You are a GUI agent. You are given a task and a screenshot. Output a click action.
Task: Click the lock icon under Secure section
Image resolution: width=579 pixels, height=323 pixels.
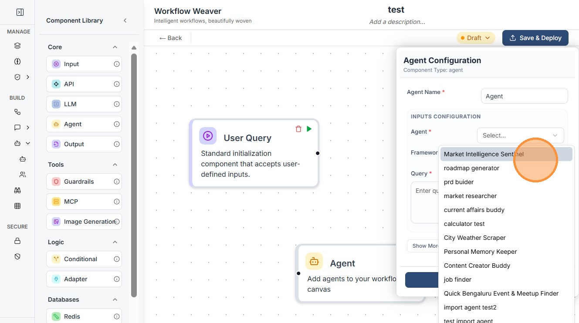pyautogui.click(x=17, y=241)
